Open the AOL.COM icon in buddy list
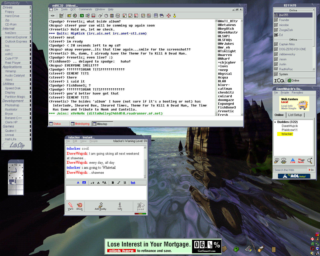Viewport: 320px width, 256px height. 293,161
